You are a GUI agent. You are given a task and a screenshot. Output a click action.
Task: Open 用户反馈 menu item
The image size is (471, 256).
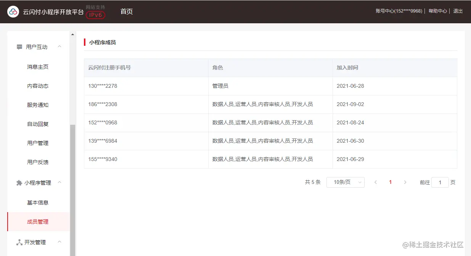pos(38,162)
